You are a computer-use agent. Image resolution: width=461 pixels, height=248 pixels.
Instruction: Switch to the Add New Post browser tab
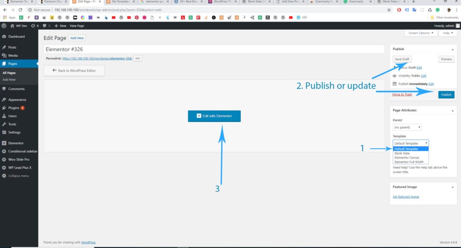[x=290, y=2]
